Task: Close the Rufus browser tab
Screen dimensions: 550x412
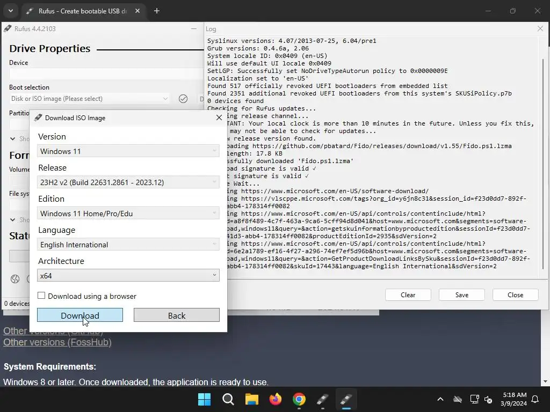Action: (x=137, y=11)
